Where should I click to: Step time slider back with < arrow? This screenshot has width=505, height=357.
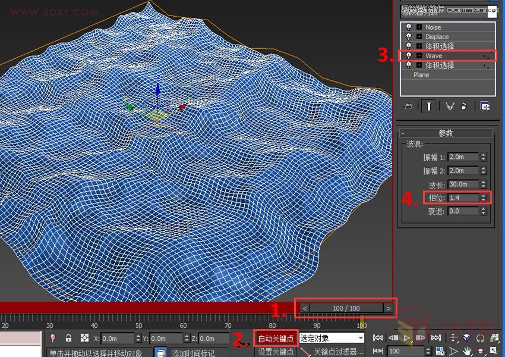305,308
